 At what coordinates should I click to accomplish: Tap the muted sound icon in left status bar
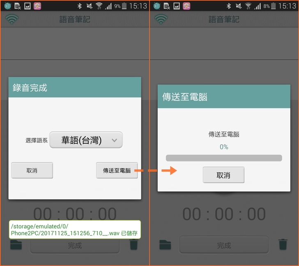(89, 6)
